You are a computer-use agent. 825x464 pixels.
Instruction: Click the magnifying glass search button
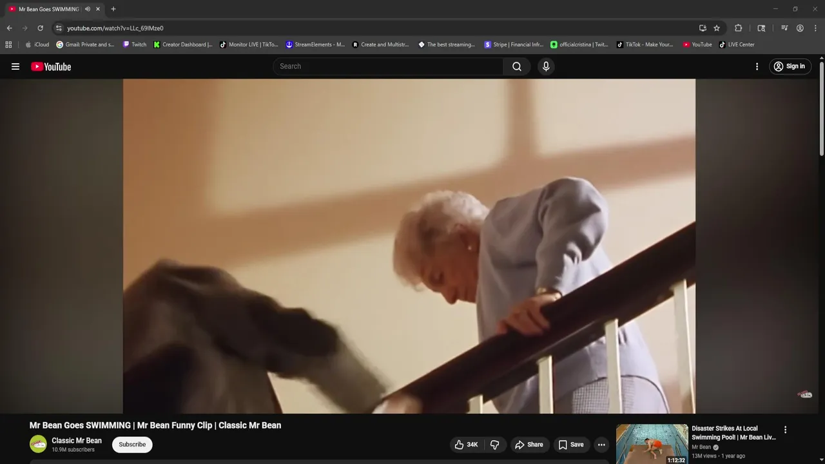coord(517,66)
